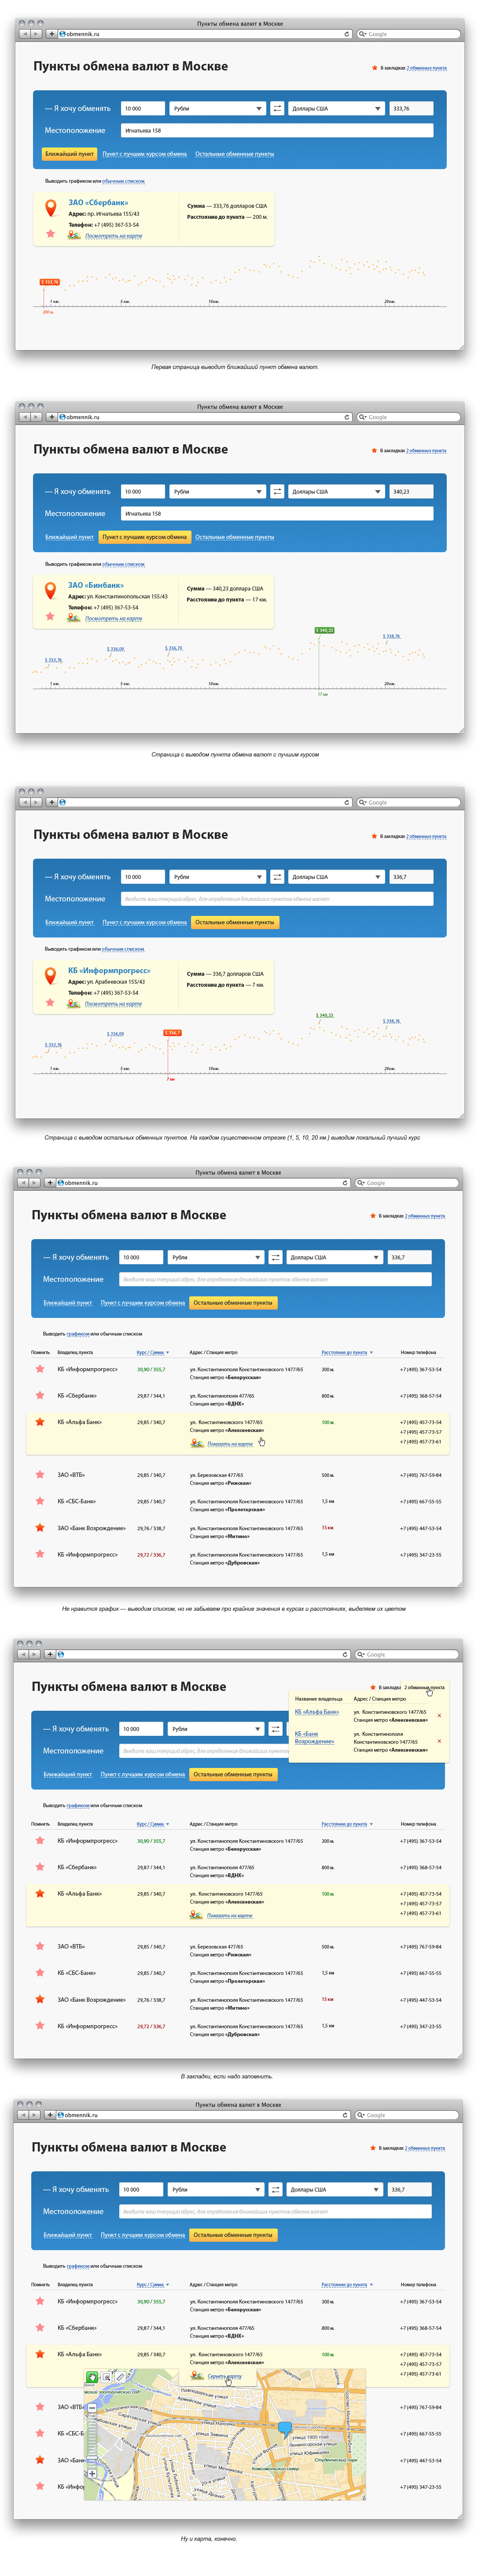
Task: Open КБ «Альфа Банк» link in bookmarks popup
Action: (316, 1712)
